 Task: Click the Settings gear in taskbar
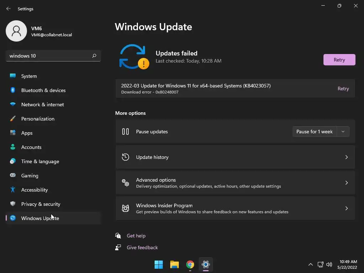(x=206, y=264)
